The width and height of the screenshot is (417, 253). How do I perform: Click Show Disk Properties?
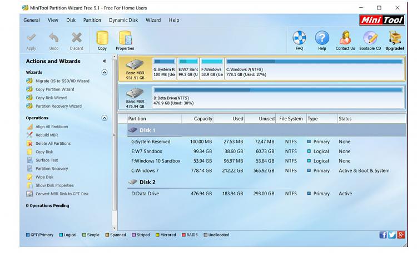click(x=54, y=185)
